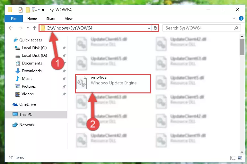Click the address bar showing C:\Windows\SysWOW64
This screenshot has height=164, width=247.
95,28
